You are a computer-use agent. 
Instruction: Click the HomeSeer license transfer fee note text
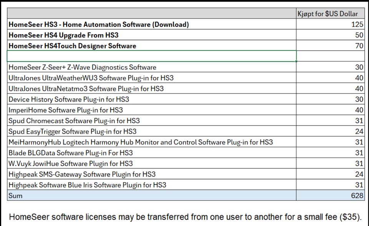[185, 217]
